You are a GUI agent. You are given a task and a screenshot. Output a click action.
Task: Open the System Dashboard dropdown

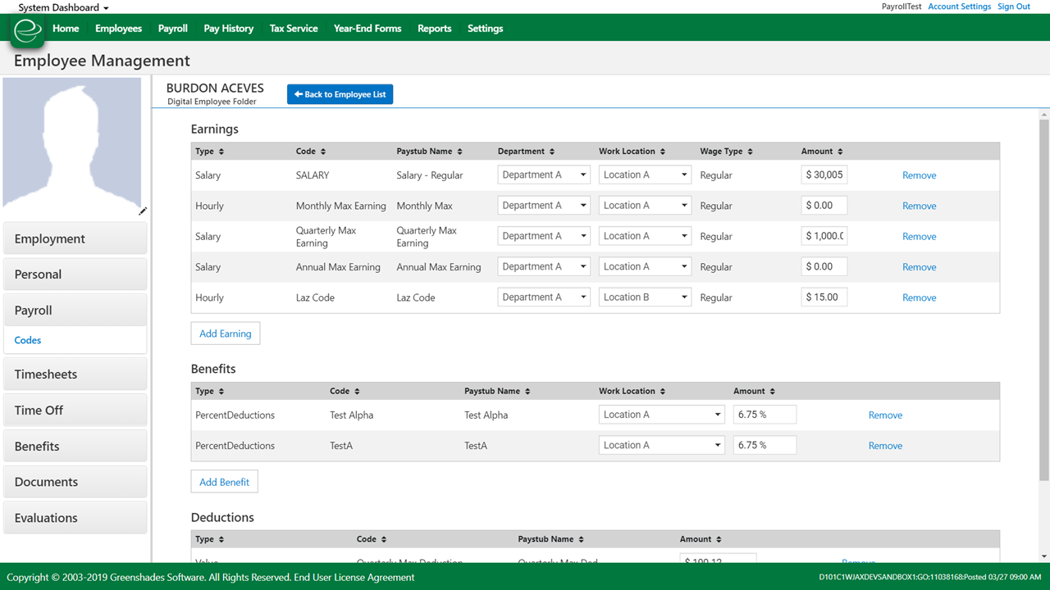[x=63, y=7]
